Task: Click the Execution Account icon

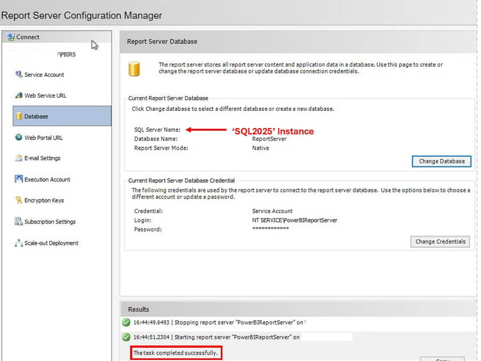Action: 19,179
